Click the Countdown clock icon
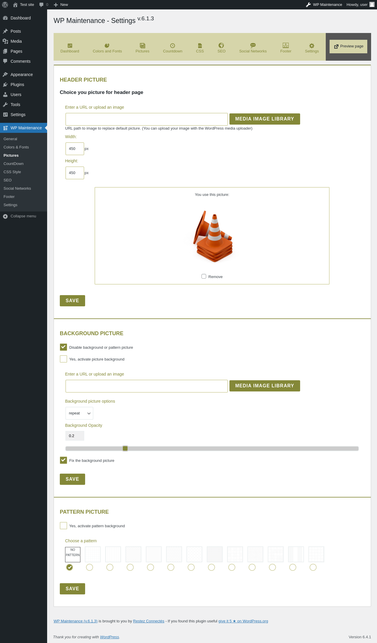377x643 pixels. (173, 45)
